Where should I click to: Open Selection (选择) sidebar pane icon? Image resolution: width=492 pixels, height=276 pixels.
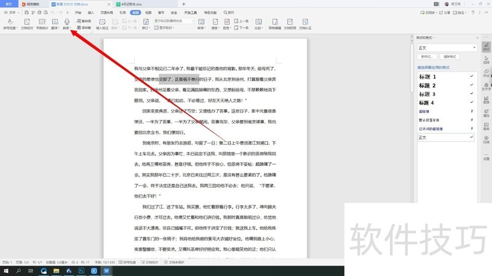pos(486,59)
